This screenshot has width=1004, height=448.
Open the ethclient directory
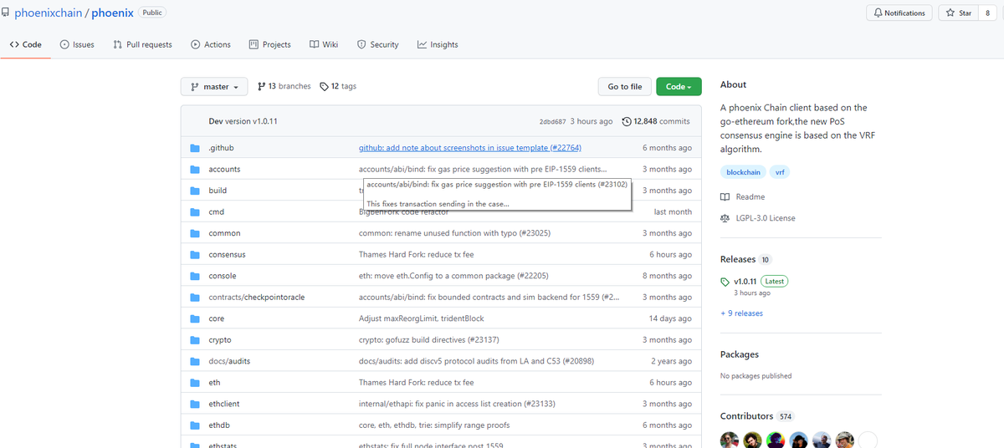tap(224, 404)
